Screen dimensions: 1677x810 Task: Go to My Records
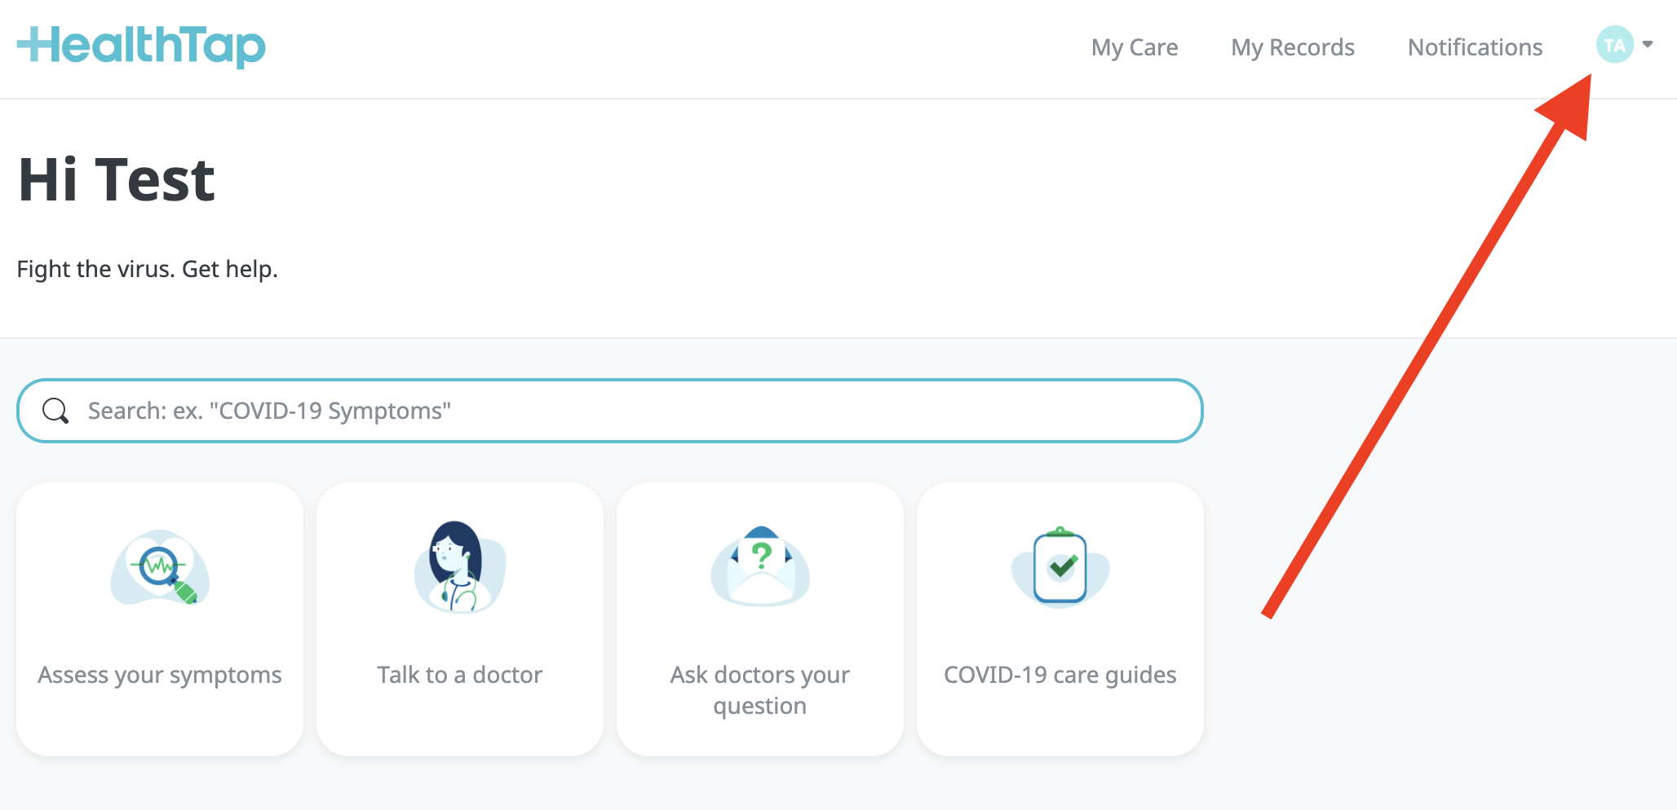pos(1293,47)
